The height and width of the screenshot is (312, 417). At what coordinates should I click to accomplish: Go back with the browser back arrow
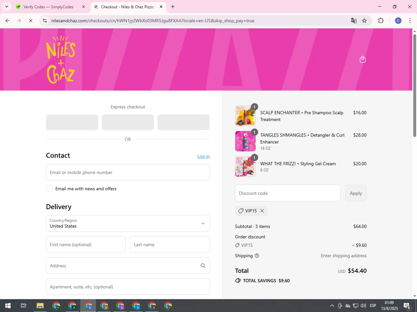click(x=8, y=21)
